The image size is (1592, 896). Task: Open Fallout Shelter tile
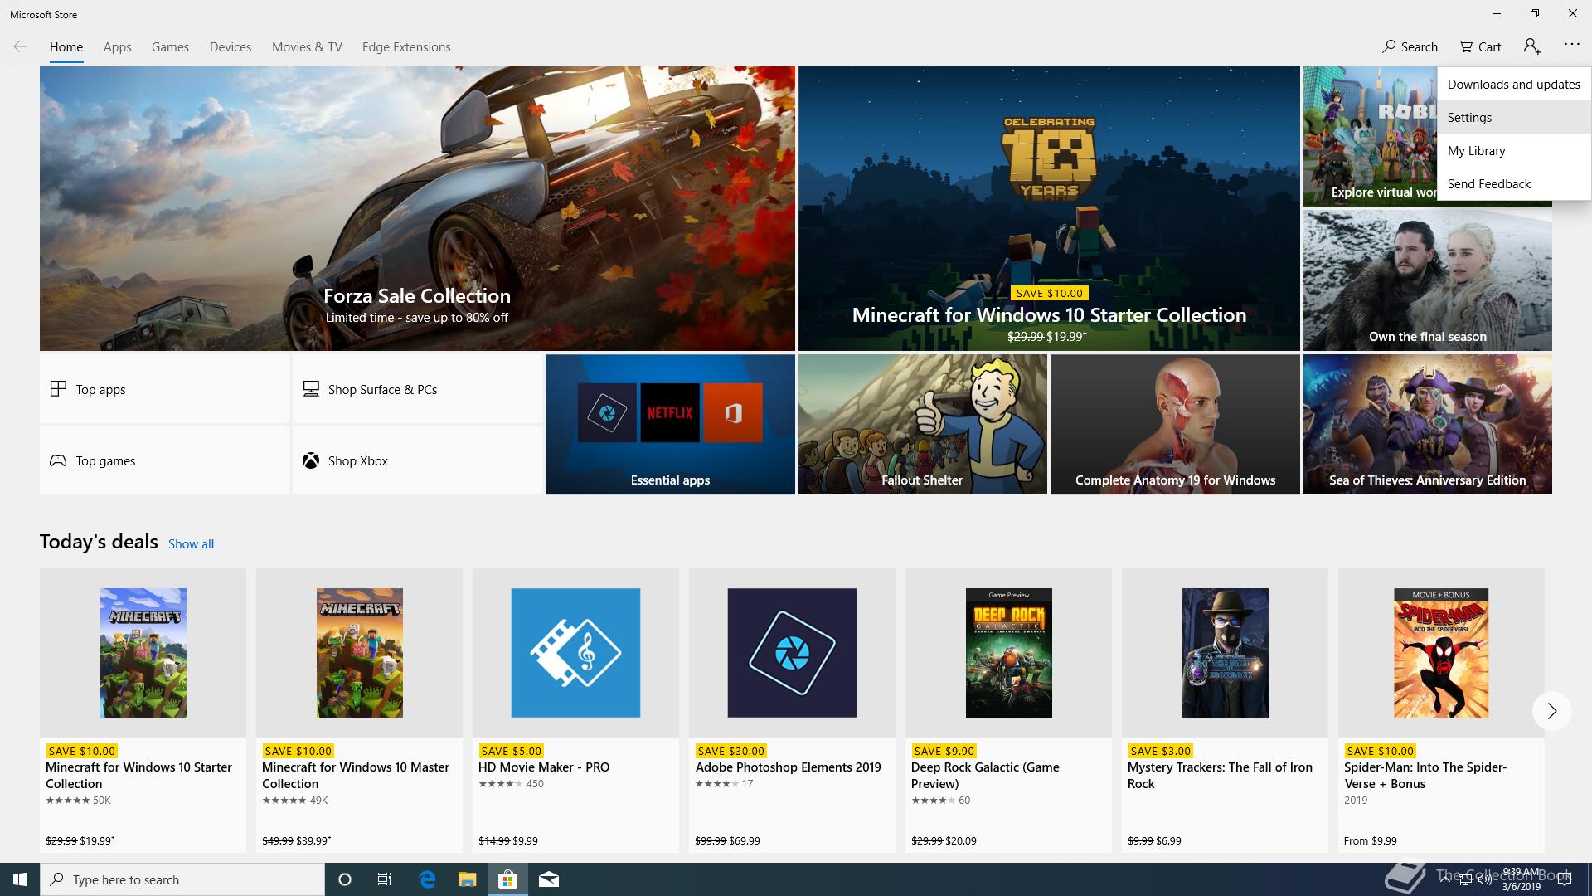[x=922, y=424]
